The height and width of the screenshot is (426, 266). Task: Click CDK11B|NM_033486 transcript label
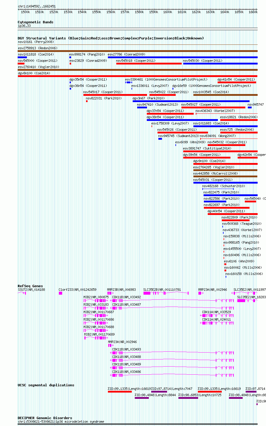pos(127,372)
